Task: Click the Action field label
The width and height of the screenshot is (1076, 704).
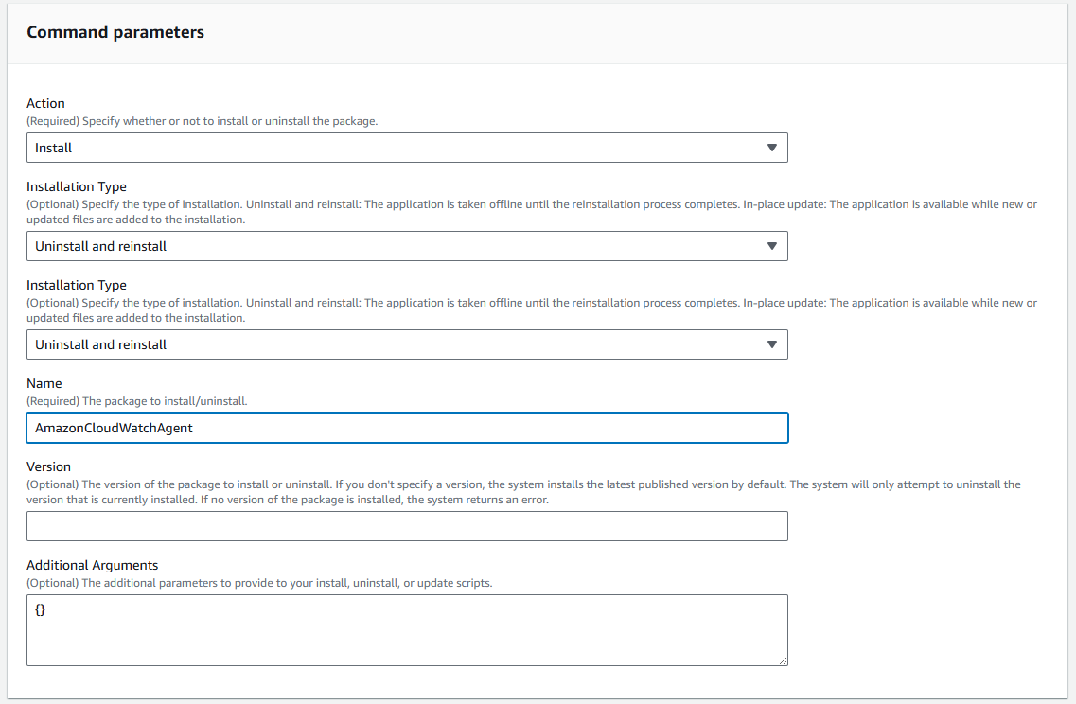Action: point(45,103)
